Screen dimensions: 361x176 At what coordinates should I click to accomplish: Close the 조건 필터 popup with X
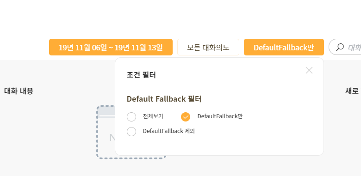click(309, 70)
